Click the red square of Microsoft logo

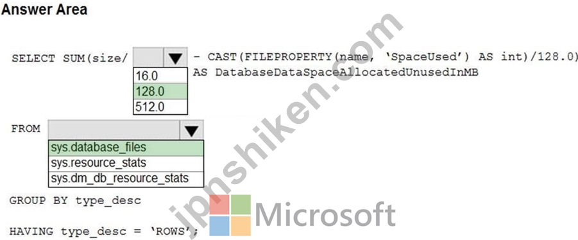coord(219,205)
